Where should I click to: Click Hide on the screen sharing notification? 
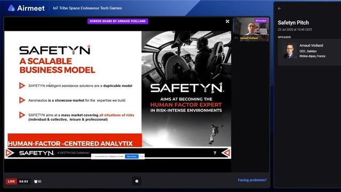tap(141, 156)
